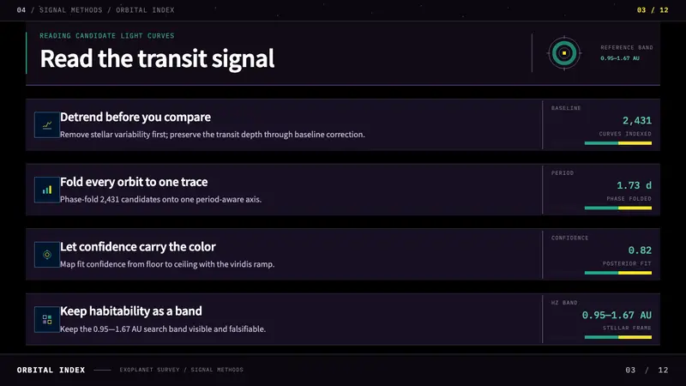The image size is (686, 386).
Task: Select Keep habitability as a band heading
Action: pos(131,311)
